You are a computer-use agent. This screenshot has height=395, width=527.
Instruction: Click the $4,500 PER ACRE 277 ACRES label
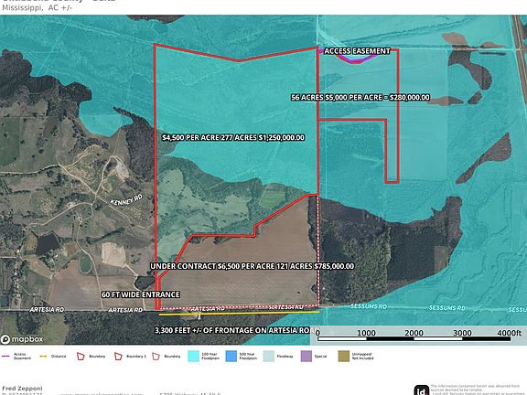(x=233, y=137)
